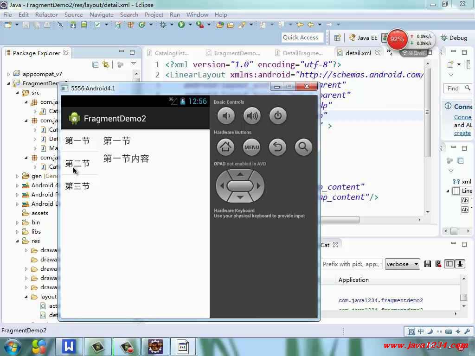
Task: Lower the volume in emulator Basic Controls
Action: coord(226,115)
